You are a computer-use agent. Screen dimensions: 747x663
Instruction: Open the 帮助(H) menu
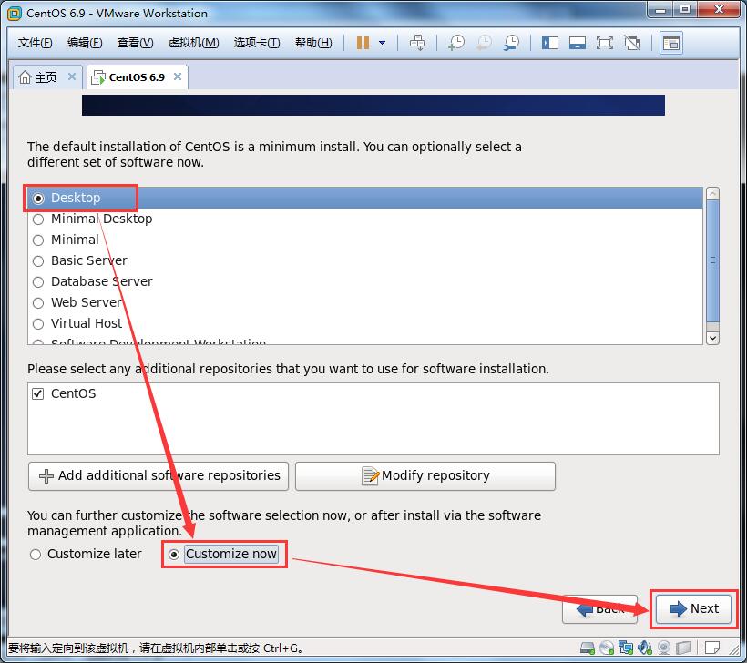pyautogui.click(x=313, y=43)
